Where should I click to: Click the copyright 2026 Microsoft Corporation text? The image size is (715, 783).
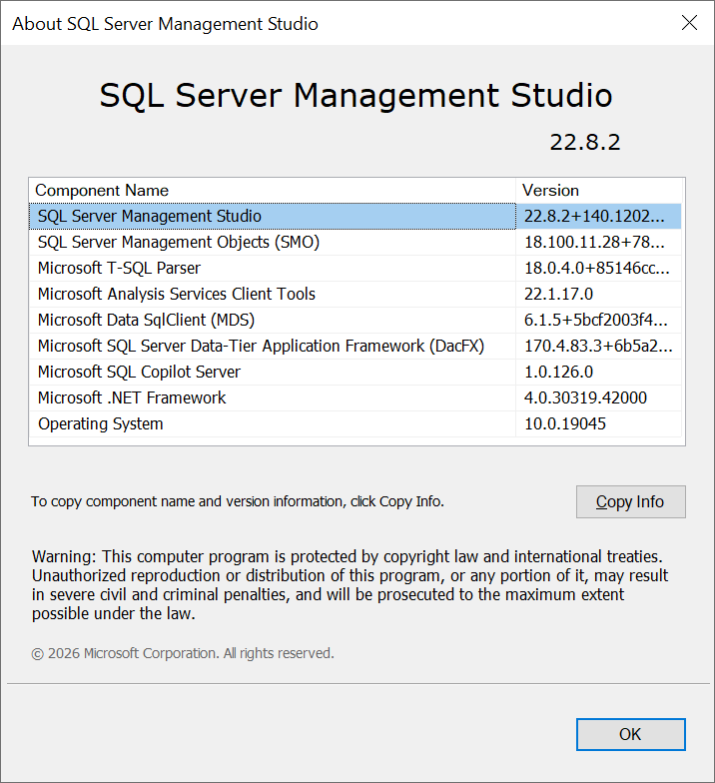(182, 653)
